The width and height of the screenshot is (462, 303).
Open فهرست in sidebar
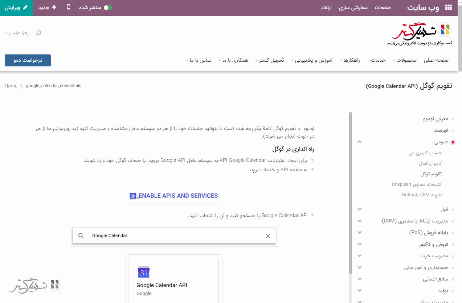[x=441, y=130]
